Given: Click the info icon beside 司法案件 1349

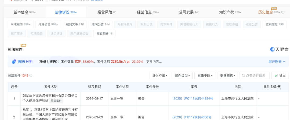Looking at the screenshot, I should pyautogui.click(x=31, y=75).
